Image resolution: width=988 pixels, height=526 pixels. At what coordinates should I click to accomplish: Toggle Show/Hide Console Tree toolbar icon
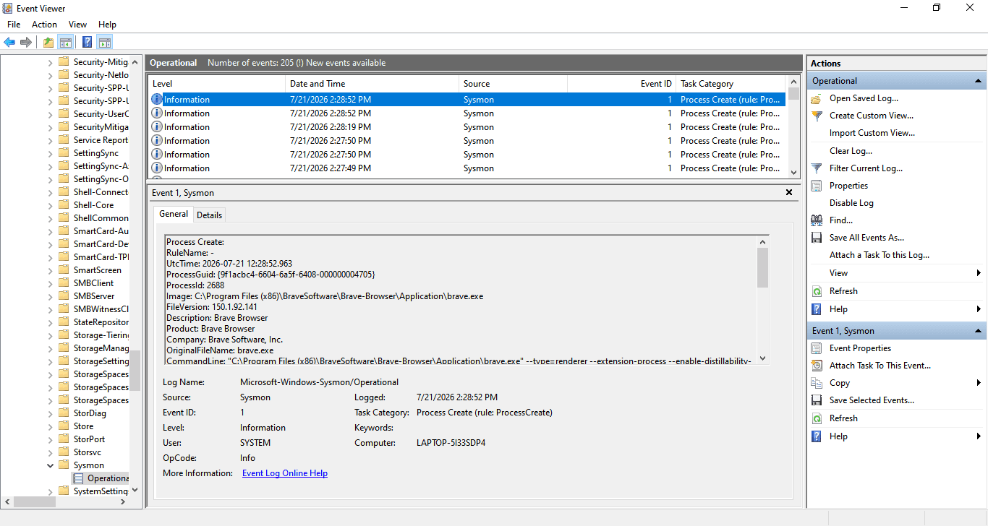tap(65, 42)
